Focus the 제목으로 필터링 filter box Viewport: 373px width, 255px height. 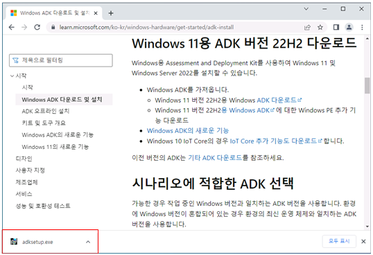(61, 60)
